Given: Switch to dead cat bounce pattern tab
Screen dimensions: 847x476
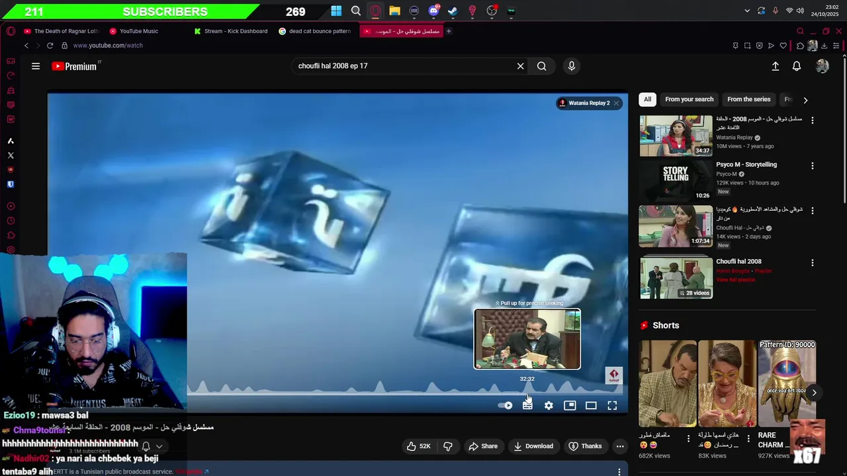Looking at the screenshot, I should click(316, 31).
